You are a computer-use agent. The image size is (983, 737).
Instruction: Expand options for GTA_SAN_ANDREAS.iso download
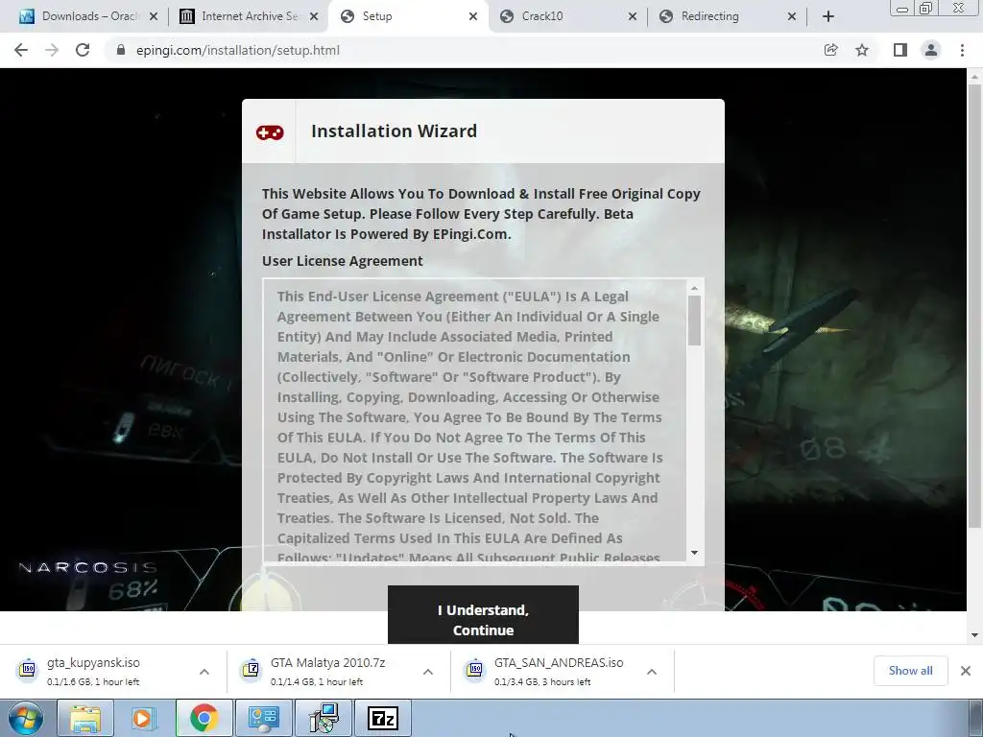(652, 671)
